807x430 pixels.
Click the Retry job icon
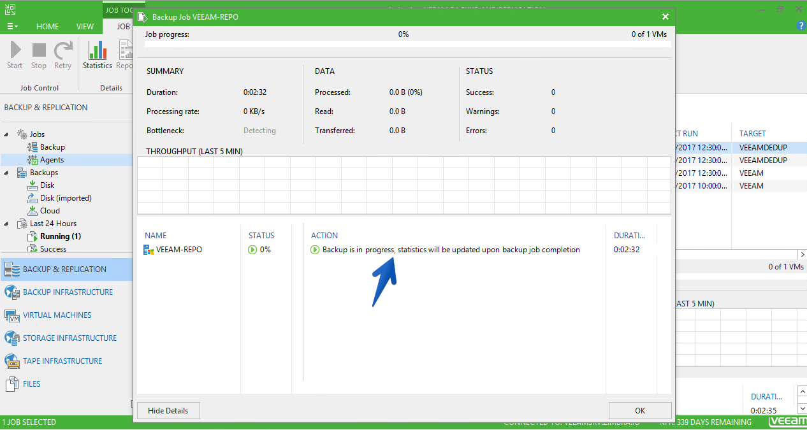(62, 50)
